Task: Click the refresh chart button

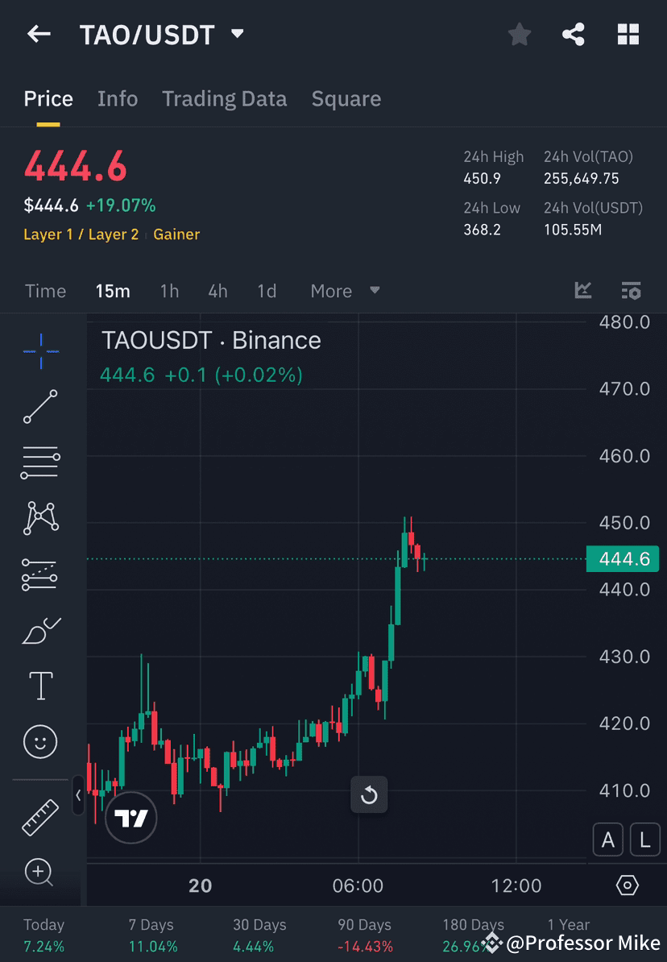Action: [369, 794]
